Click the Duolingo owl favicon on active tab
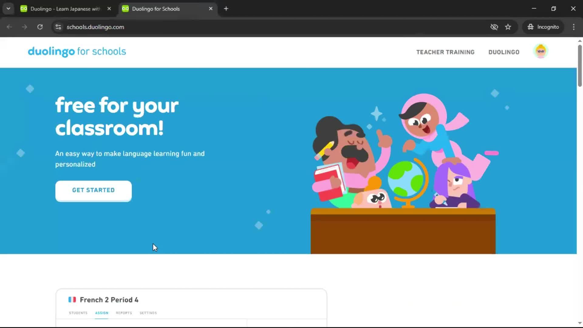The height and width of the screenshot is (328, 583). coord(125,9)
